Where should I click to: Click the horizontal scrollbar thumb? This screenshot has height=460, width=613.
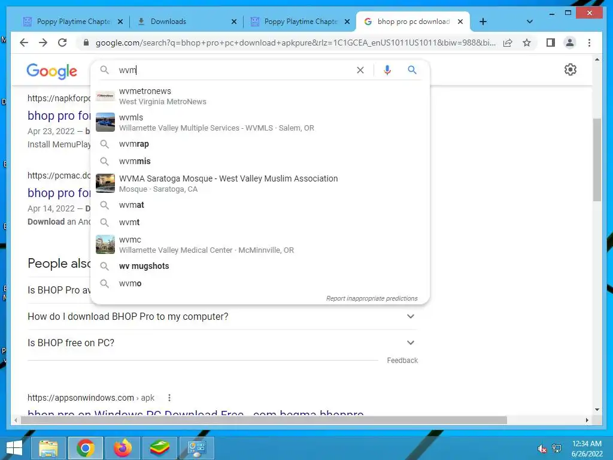[x=264, y=420]
